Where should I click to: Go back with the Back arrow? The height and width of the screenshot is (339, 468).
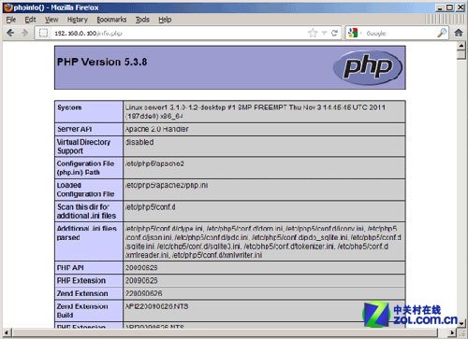coord(10,33)
